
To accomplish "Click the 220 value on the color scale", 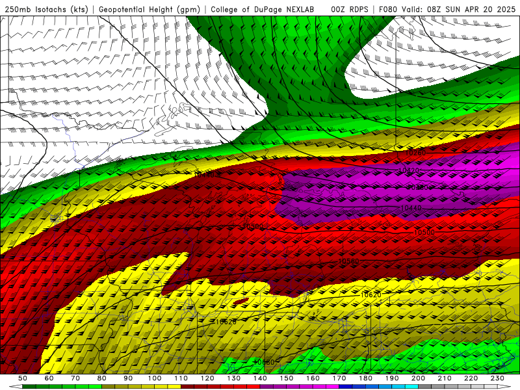I will click(x=471, y=378).
